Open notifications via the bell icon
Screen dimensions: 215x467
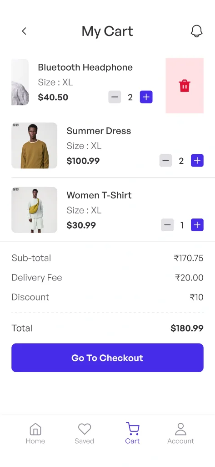[x=196, y=31]
